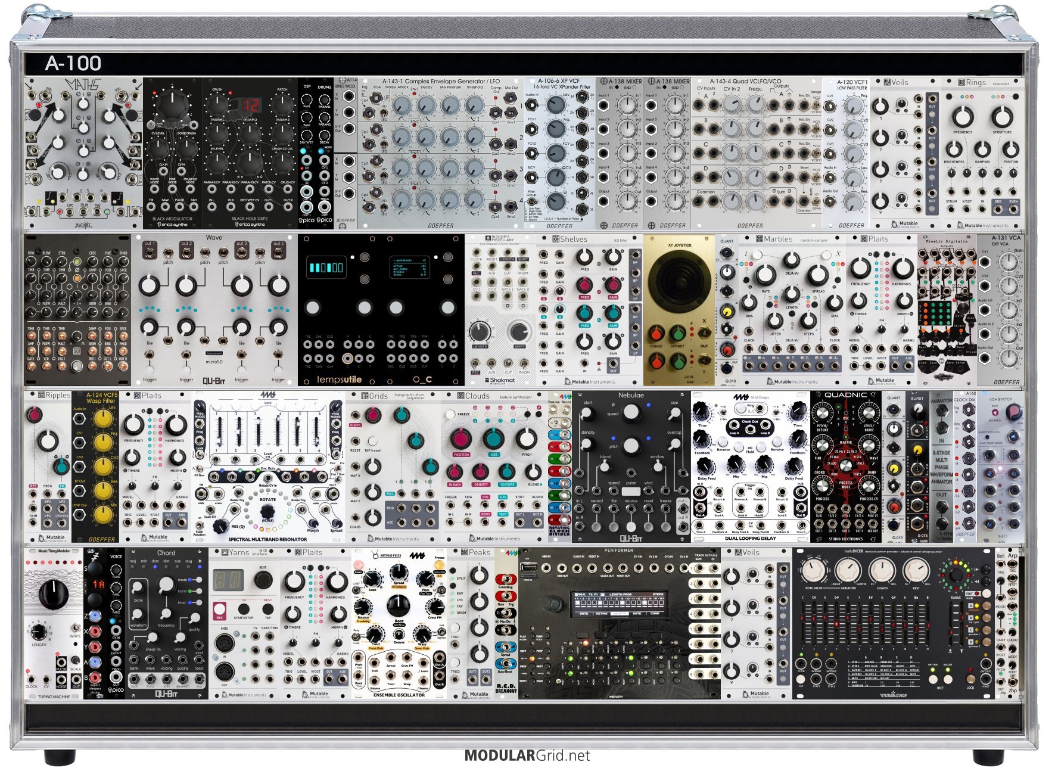
Task: Click the Turing Machine LENGTH knob
Action: click(x=39, y=631)
